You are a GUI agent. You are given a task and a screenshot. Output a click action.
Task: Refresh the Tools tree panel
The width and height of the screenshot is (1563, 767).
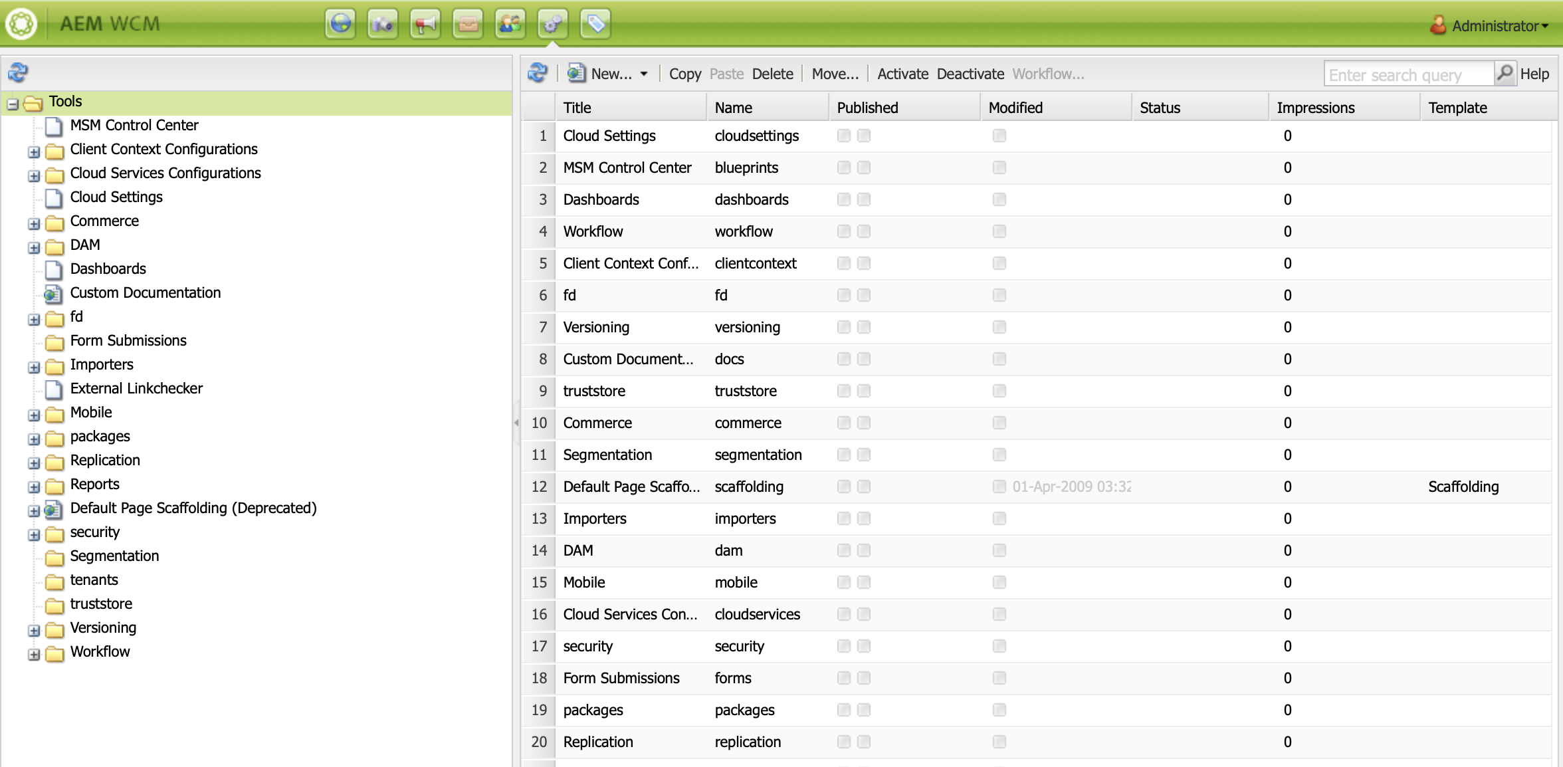pos(18,72)
